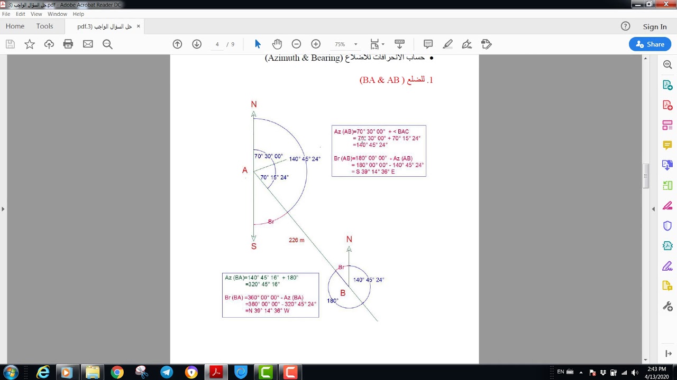Open the Windows Start button

pyautogui.click(x=11, y=372)
